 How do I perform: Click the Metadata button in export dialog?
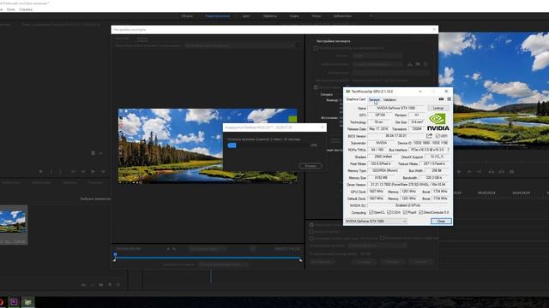322,262
